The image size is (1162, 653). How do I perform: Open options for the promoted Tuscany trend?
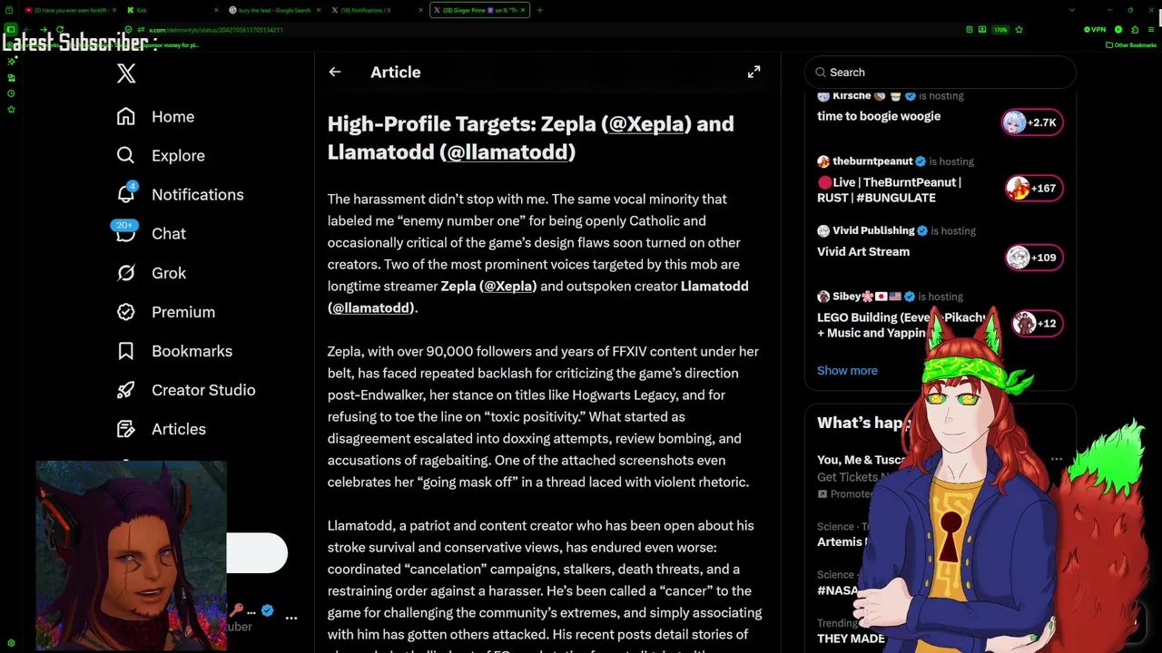coord(1057,460)
